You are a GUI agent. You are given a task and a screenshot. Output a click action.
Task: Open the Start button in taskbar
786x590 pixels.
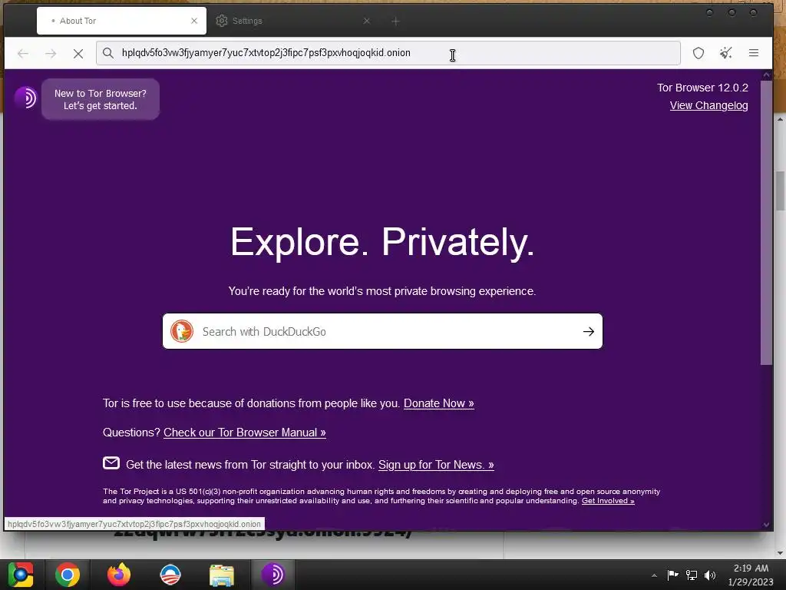pos(21,575)
